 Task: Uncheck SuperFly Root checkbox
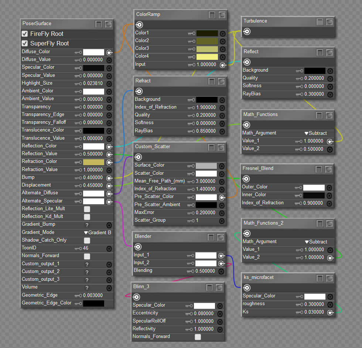click(25, 44)
